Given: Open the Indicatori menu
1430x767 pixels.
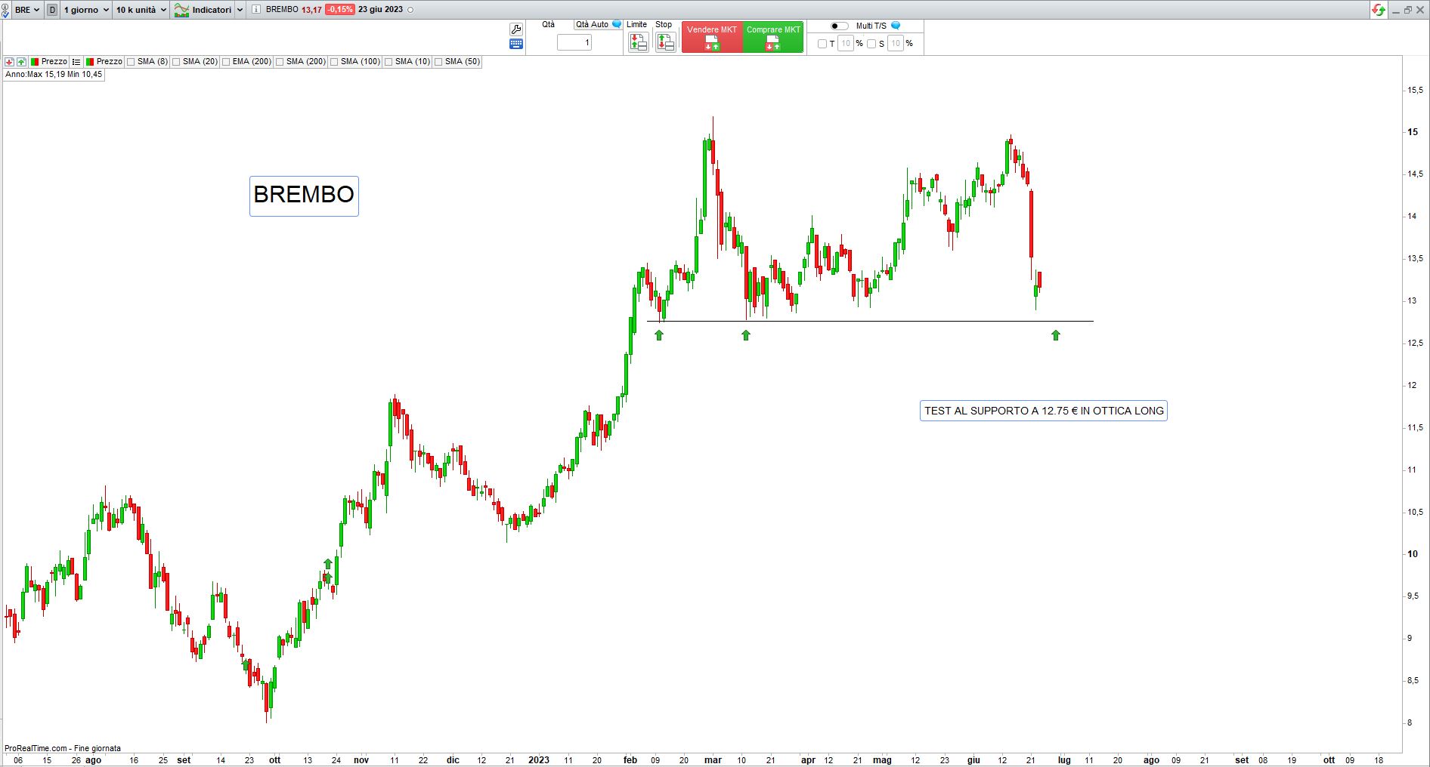Looking at the screenshot, I should 208,10.
